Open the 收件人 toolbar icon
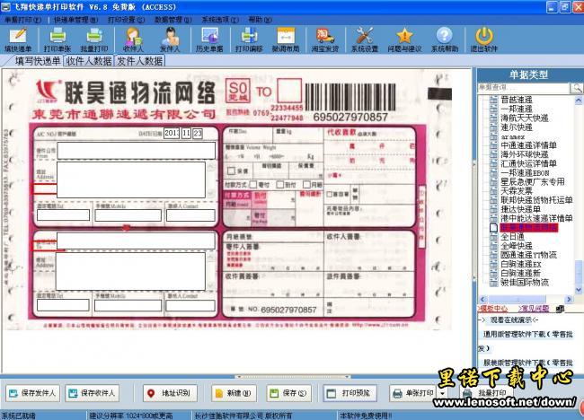This screenshot has width=584, height=420. [x=133, y=39]
